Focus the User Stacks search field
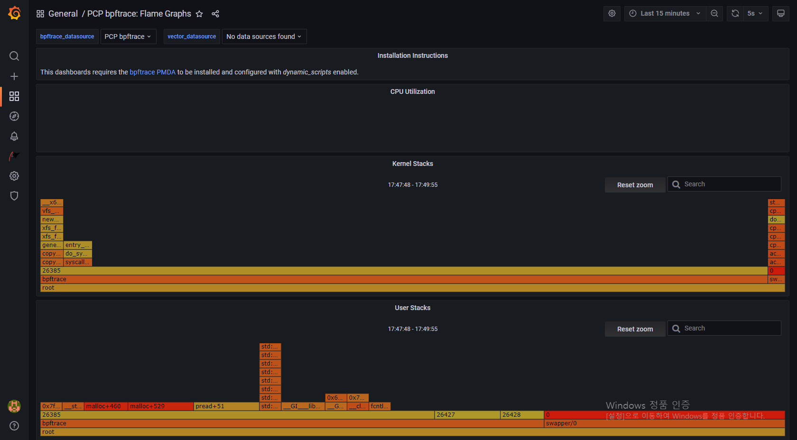797x440 pixels. click(x=724, y=328)
